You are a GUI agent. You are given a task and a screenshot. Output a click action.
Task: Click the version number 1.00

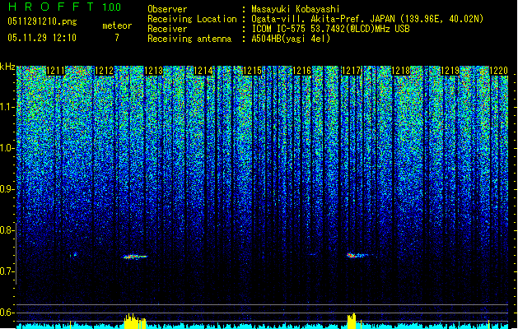[x=112, y=7]
